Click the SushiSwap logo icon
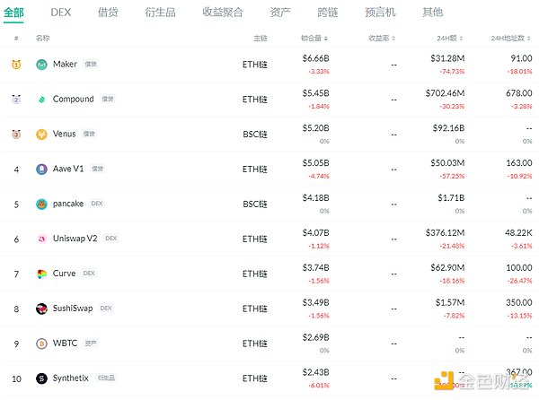Screen dimensions: 539x400 click(x=42, y=309)
